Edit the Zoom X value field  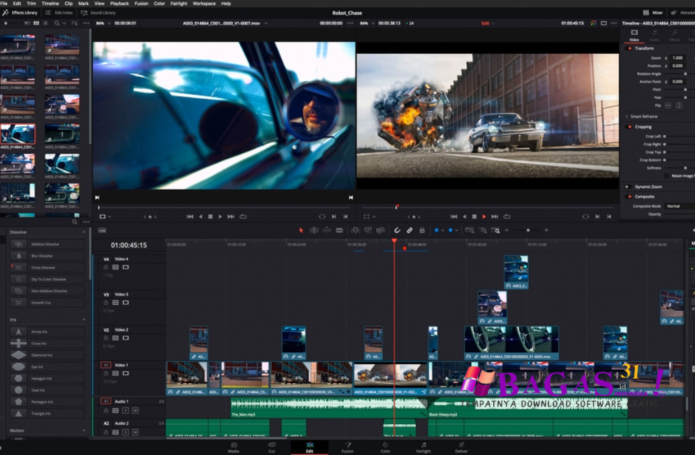coord(678,58)
